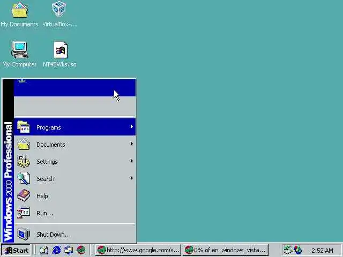Launch Internet Explorer from quick launch
Image resolution: width=343 pixels, height=257 pixels.
point(56,250)
